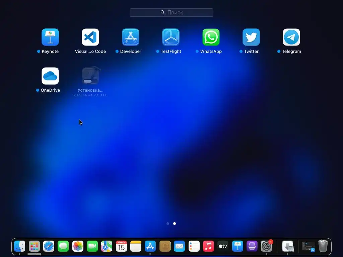Image resolution: width=343 pixels, height=257 pixels.
Task: Open Safari from the Dock
Action: (49, 246)
